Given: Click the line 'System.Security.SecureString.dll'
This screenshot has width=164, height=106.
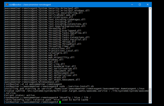Looking at the screenshot, I should point(44,13).
